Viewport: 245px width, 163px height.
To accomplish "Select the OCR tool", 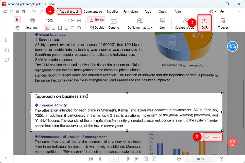I will [204, 23].
